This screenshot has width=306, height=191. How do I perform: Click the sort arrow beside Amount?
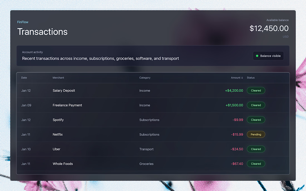(242, 78)
